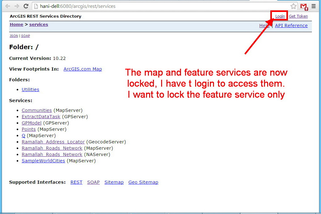View the SOAP format link under breadcrumb

click(x=25, y=36)
